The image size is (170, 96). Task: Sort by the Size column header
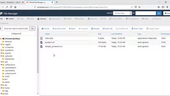[x=100, y=34]
